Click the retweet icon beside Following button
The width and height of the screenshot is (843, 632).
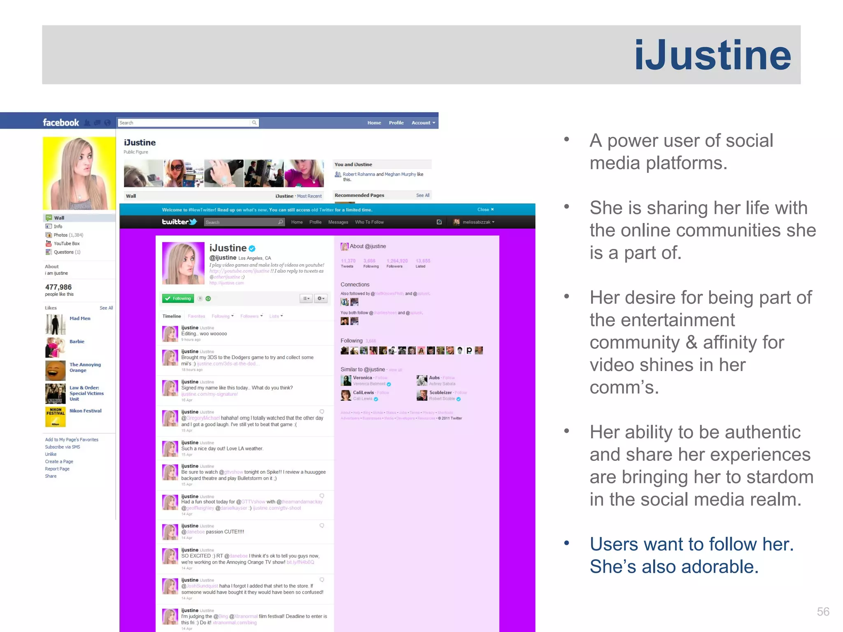pyautogui.click(x=208, y=298)
